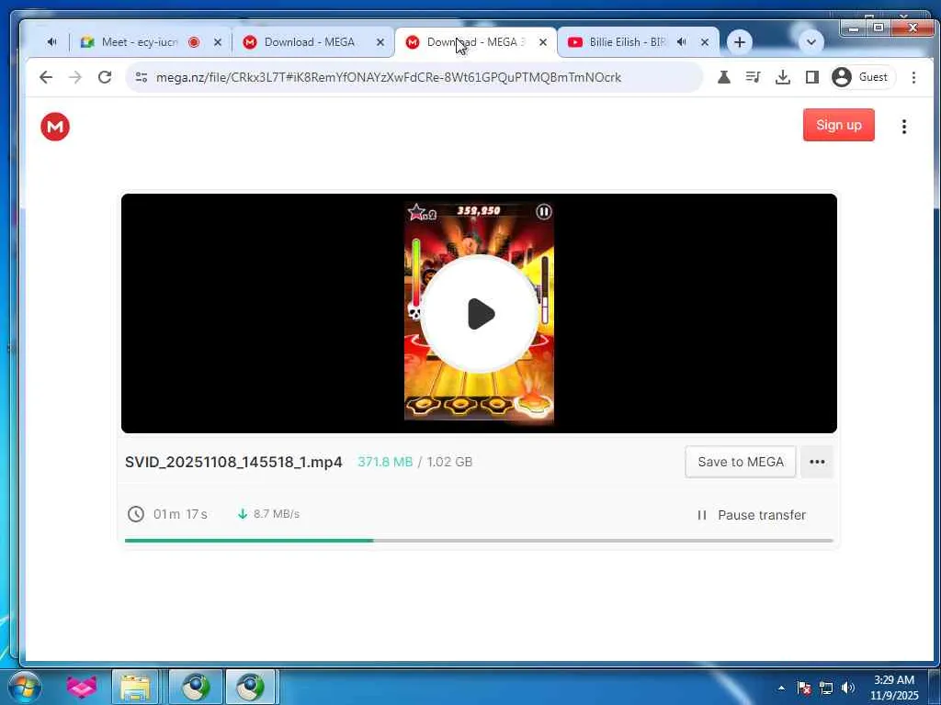This screenshot has width=941, height=705.
Task: Open Chrome Labs flask icon
Action: coord(724,77)
